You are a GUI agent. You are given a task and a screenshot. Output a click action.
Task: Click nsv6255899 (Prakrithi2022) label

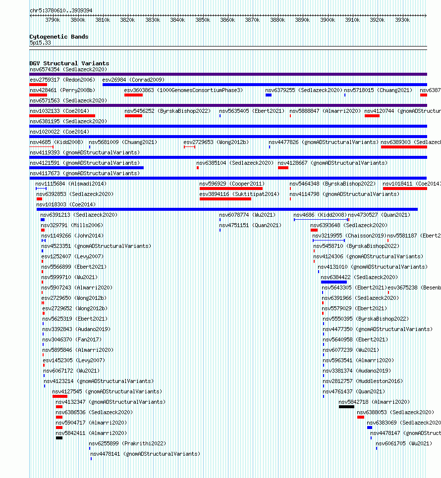click(x=127, y=443)
